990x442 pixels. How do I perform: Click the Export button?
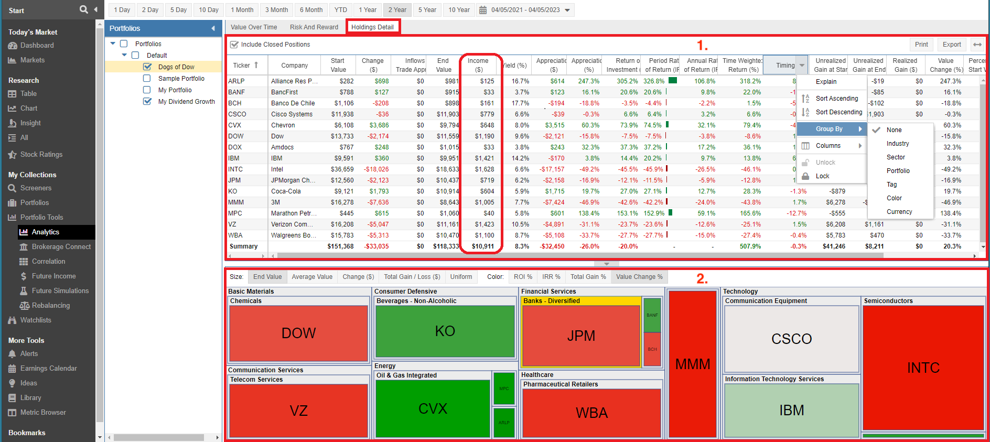pos(952,45)
